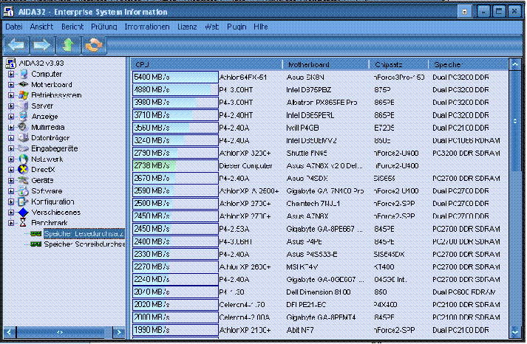Select the Multimedia speaker icon
Image resolution: width=527 pixels, height=344 pixels.
tap(23, 127)
